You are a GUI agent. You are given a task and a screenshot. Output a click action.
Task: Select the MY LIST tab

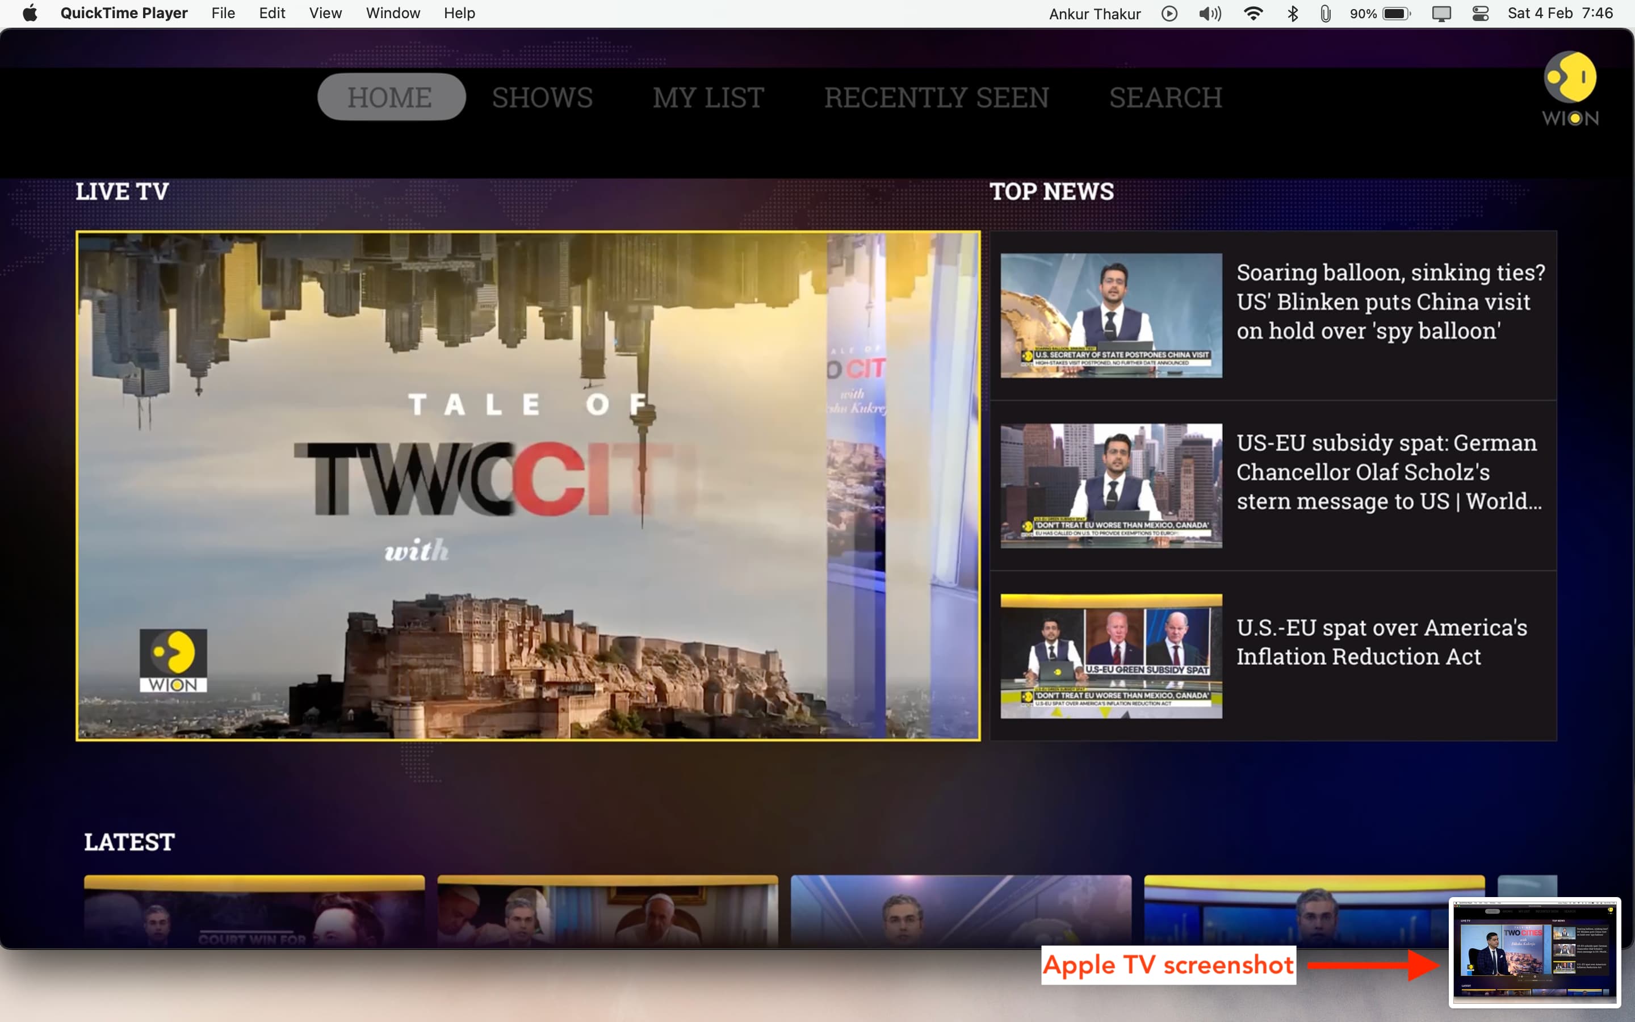[708, 97]
